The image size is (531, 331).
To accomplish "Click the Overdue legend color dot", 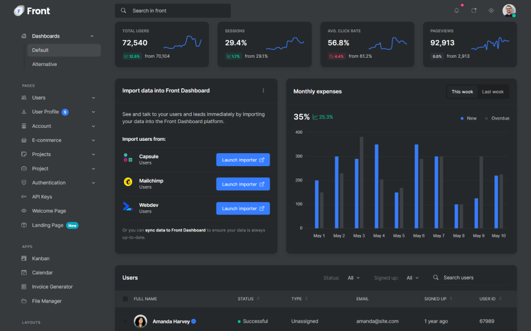I will point(487,118).
